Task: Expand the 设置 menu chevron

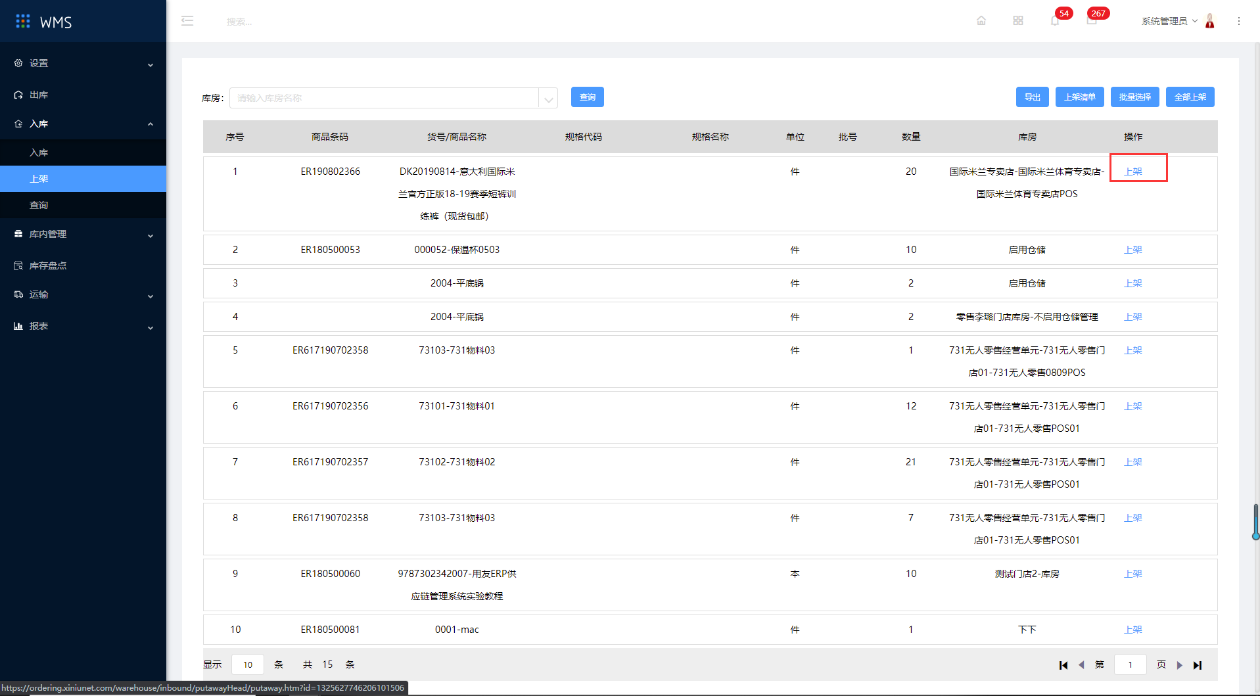Action: (151, 64)
